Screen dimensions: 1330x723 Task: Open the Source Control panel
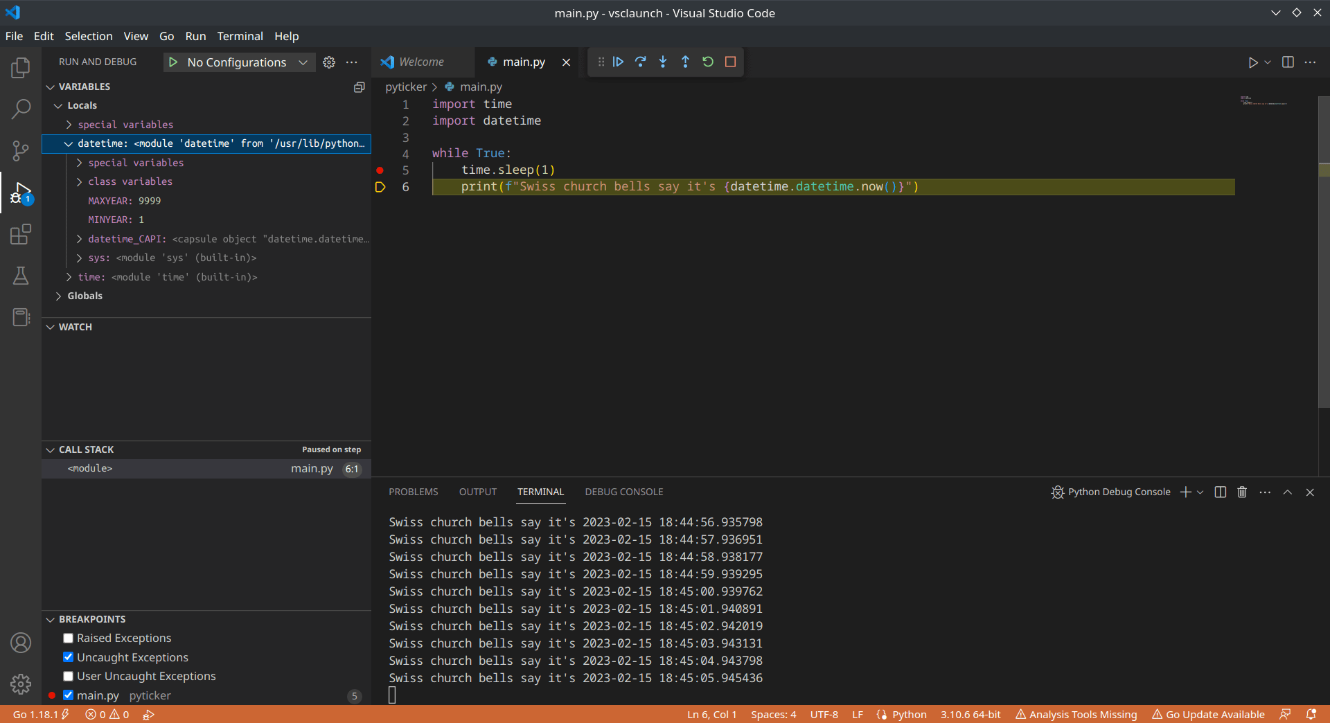pos(21,150)
